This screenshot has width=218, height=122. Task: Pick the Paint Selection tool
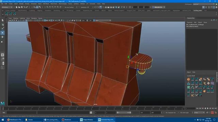click(3, 28)
